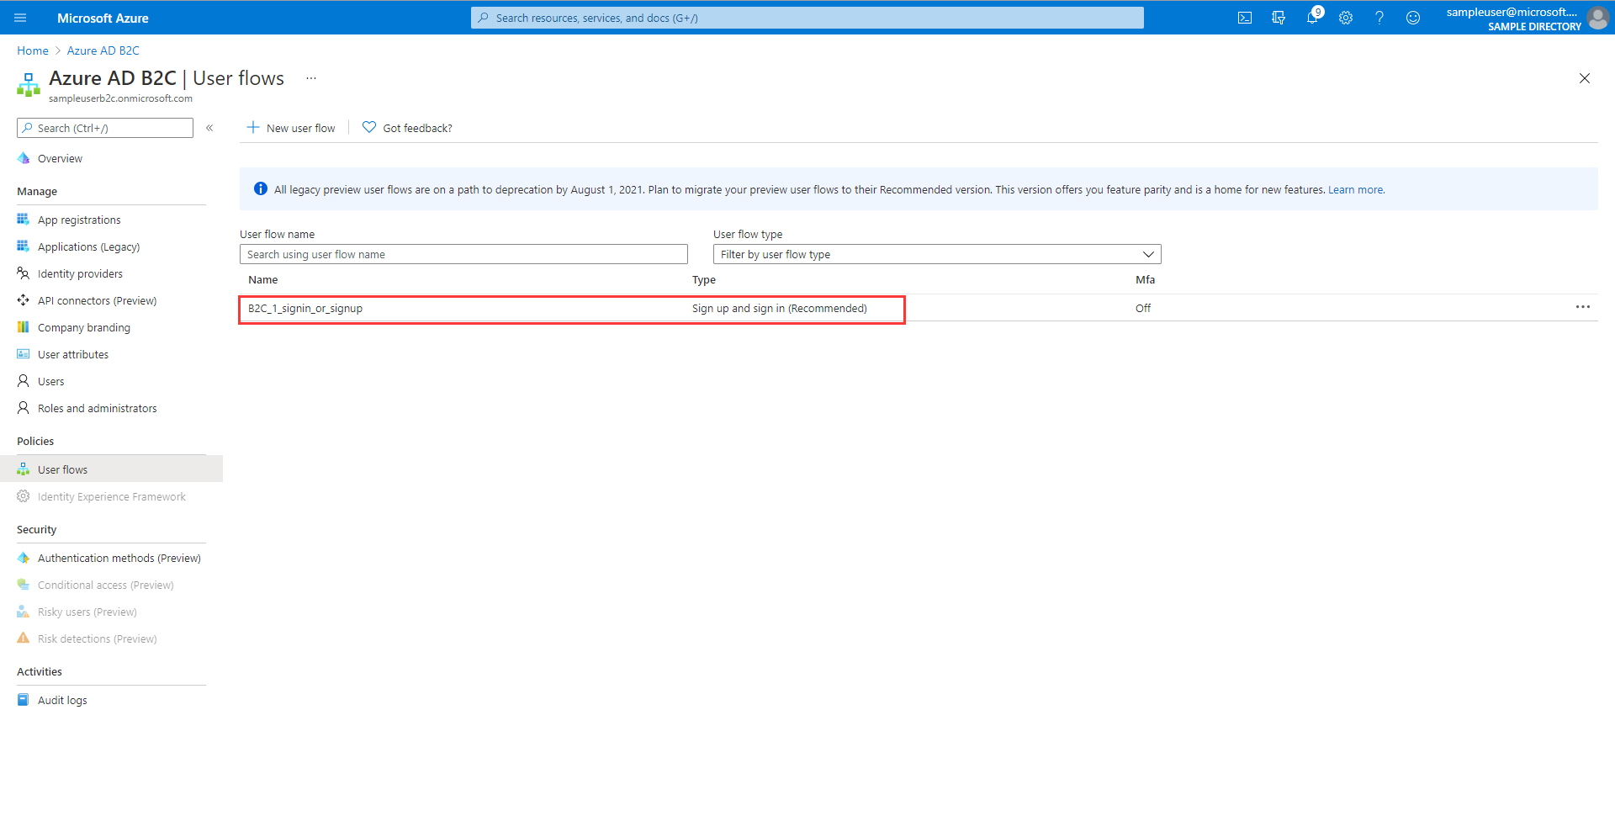Image resolution: width=1615 pixels, height=816 pixels.
Task: Open User attributes
Action: point(72,354)
